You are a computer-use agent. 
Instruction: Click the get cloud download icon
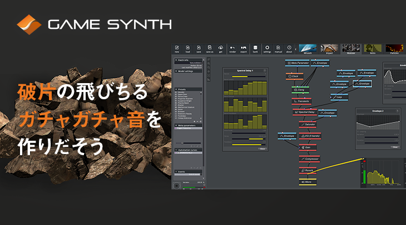tap(221, 48)
